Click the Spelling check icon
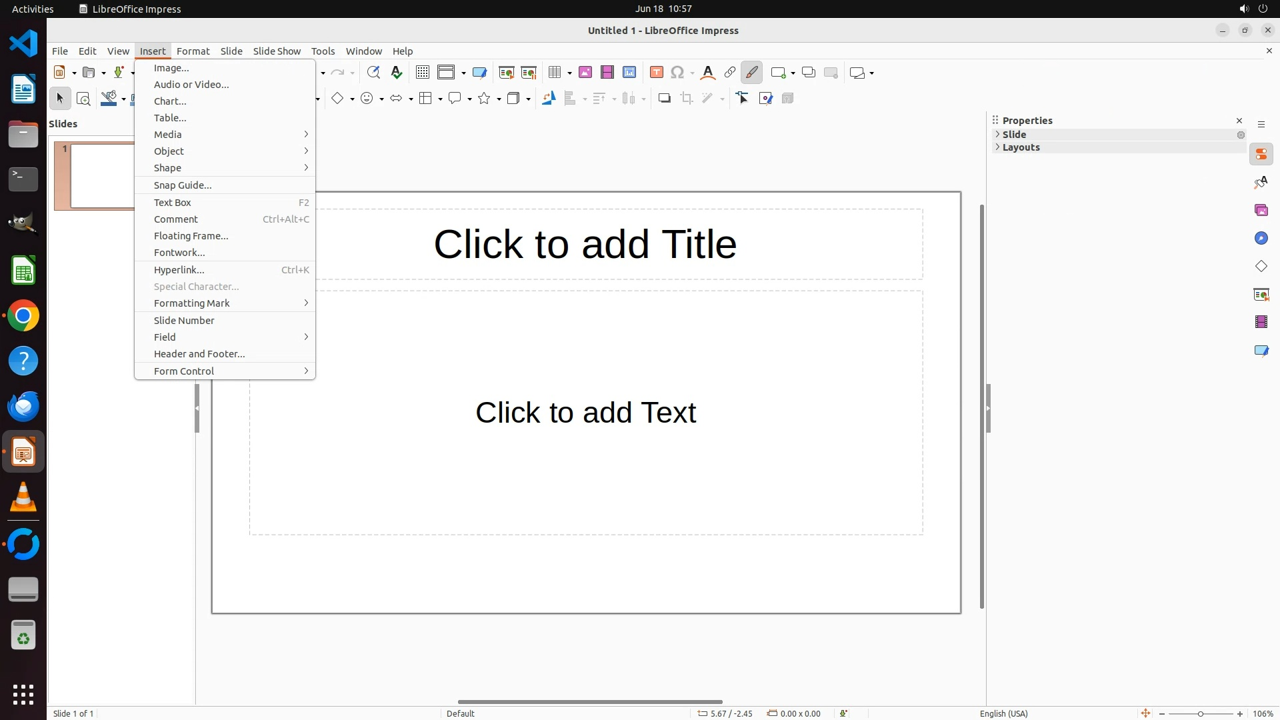Viewport: 1280px width, 720px height. point(397,73)
